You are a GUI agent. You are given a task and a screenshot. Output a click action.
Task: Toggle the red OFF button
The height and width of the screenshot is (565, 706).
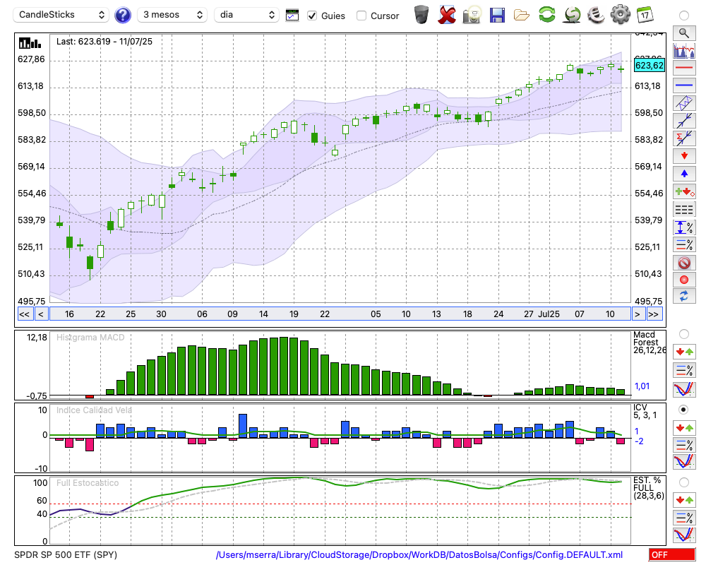pyautogui.click(x=672, y=554)
